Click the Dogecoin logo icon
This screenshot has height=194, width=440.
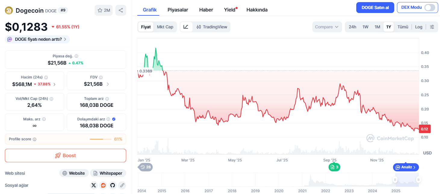coord(9,10)
